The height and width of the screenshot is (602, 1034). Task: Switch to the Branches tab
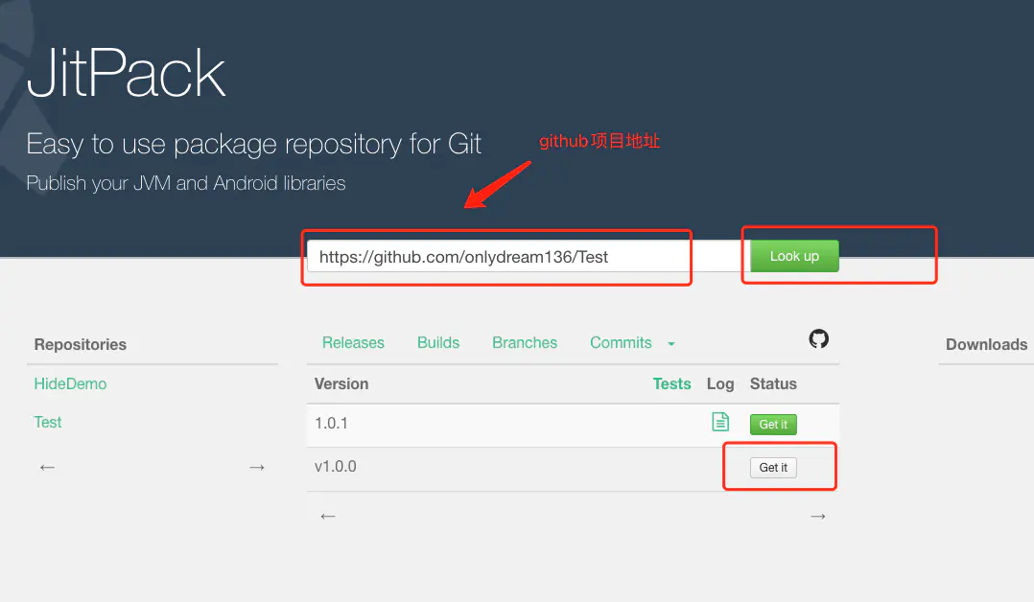525,343
